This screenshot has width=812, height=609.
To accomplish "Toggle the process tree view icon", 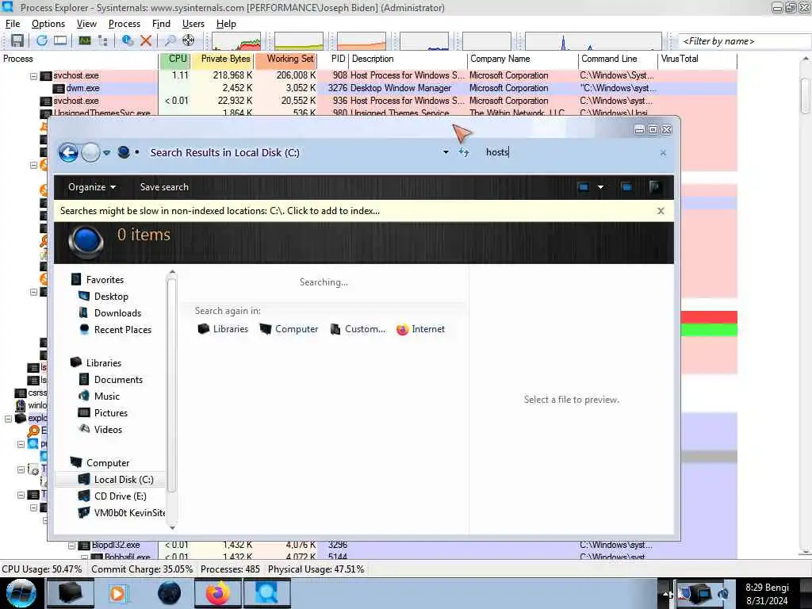I will [x=103, y=40].
